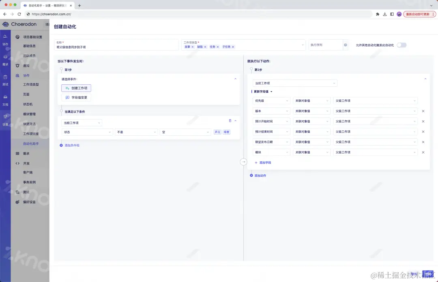Click the browser address bar
438x282 pixels.
click(198, 14)
